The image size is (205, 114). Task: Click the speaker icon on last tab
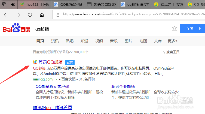pos(196,4)
